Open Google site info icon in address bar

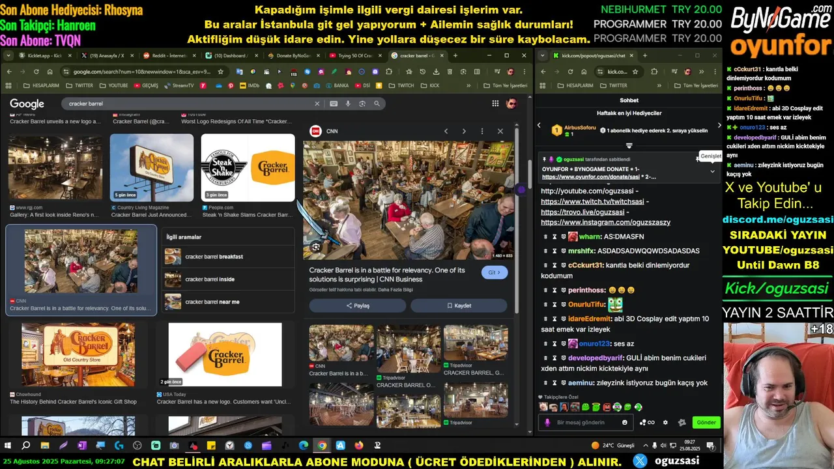(66, 72)
